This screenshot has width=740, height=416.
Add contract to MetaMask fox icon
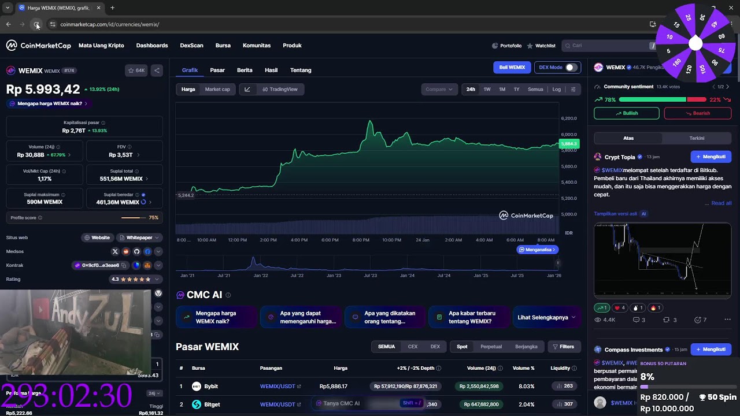[147, 265]
